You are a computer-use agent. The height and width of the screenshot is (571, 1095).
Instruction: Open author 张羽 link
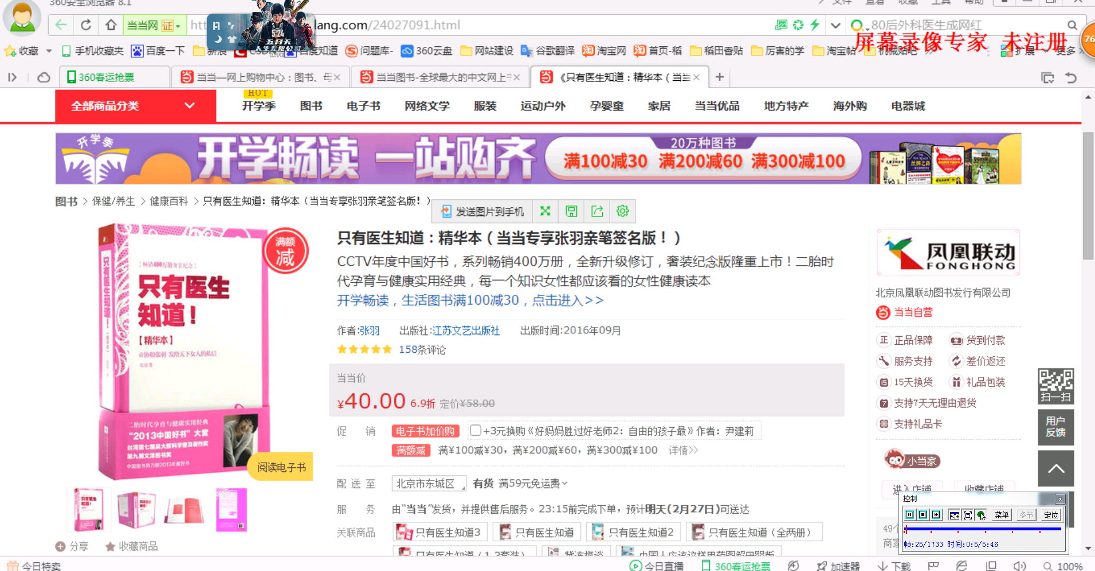(370, 330)
